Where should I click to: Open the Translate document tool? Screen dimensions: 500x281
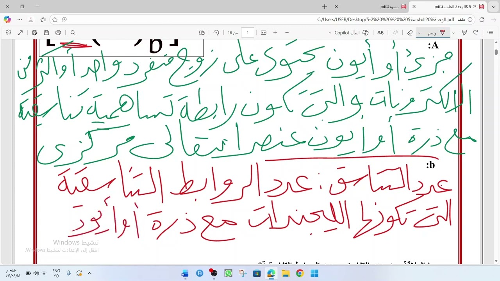tap(380, 33)
